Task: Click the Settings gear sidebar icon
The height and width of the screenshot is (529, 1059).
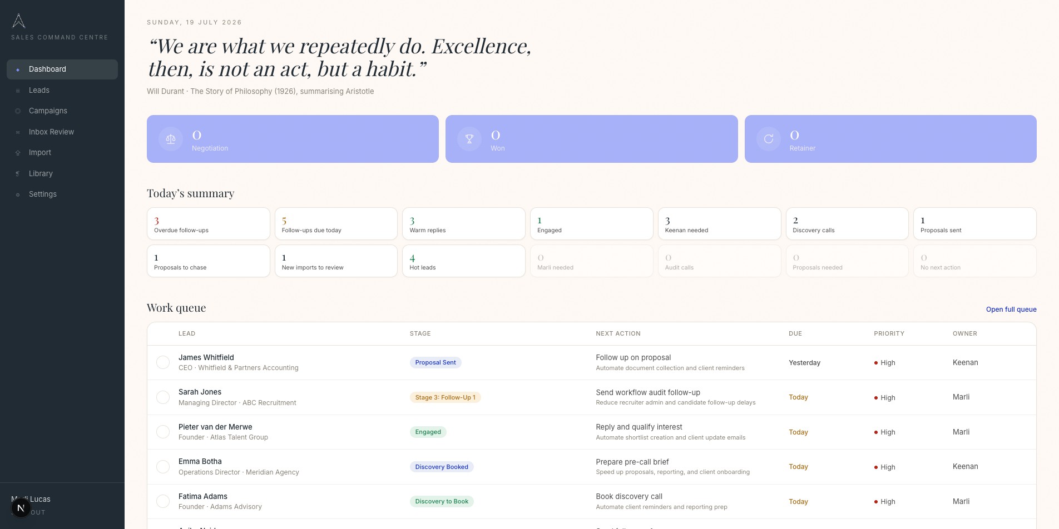Action: 18,194
